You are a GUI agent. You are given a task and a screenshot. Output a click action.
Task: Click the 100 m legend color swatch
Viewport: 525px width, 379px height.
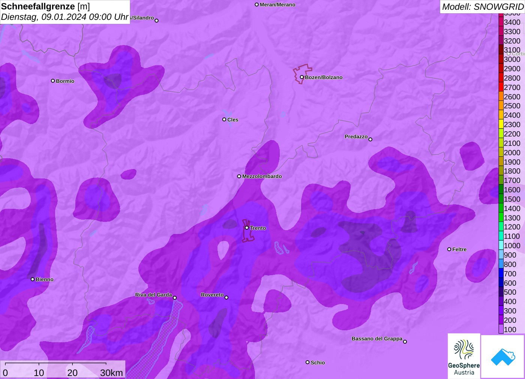coord(501,329)
